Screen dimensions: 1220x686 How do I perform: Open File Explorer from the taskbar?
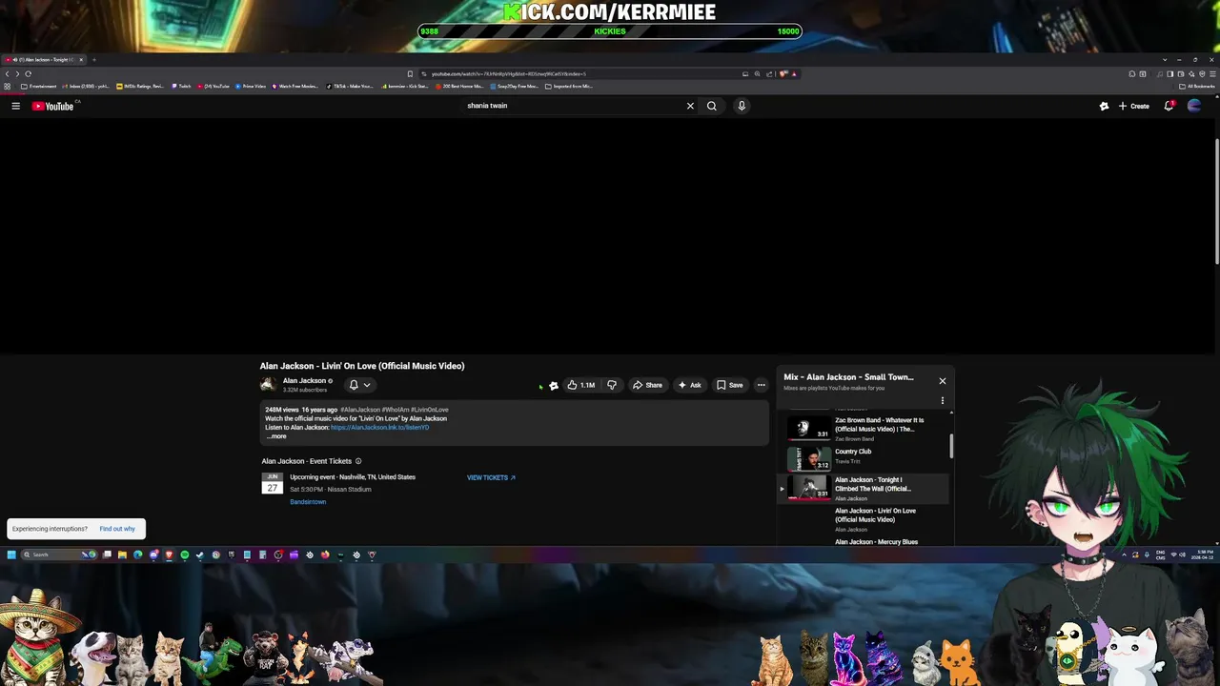pos(122,555)
